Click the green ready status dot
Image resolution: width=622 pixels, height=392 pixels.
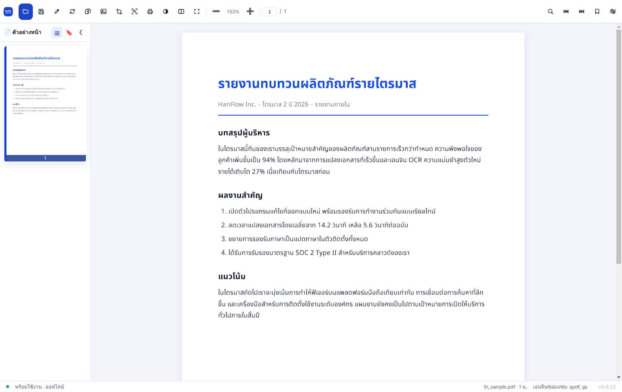7,387
